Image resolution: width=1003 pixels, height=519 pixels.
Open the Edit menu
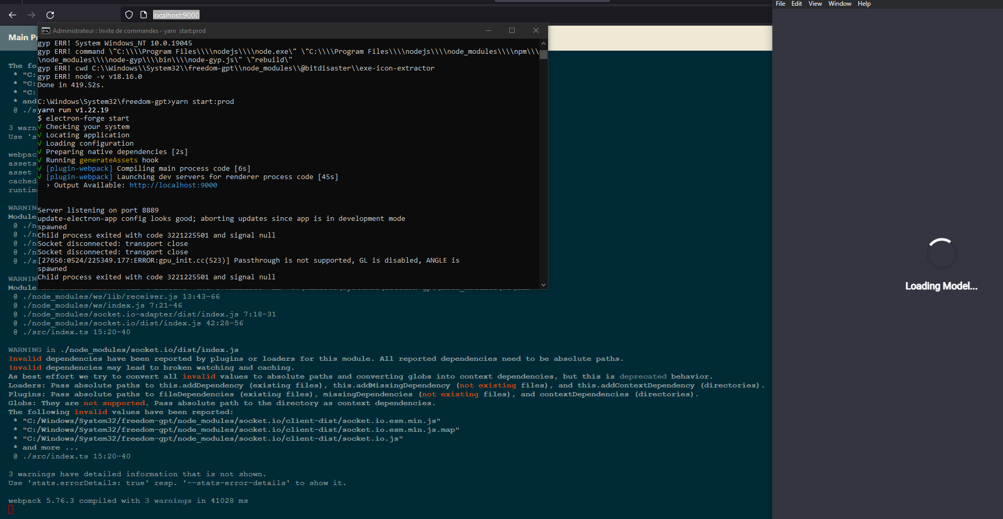point(796,4)
